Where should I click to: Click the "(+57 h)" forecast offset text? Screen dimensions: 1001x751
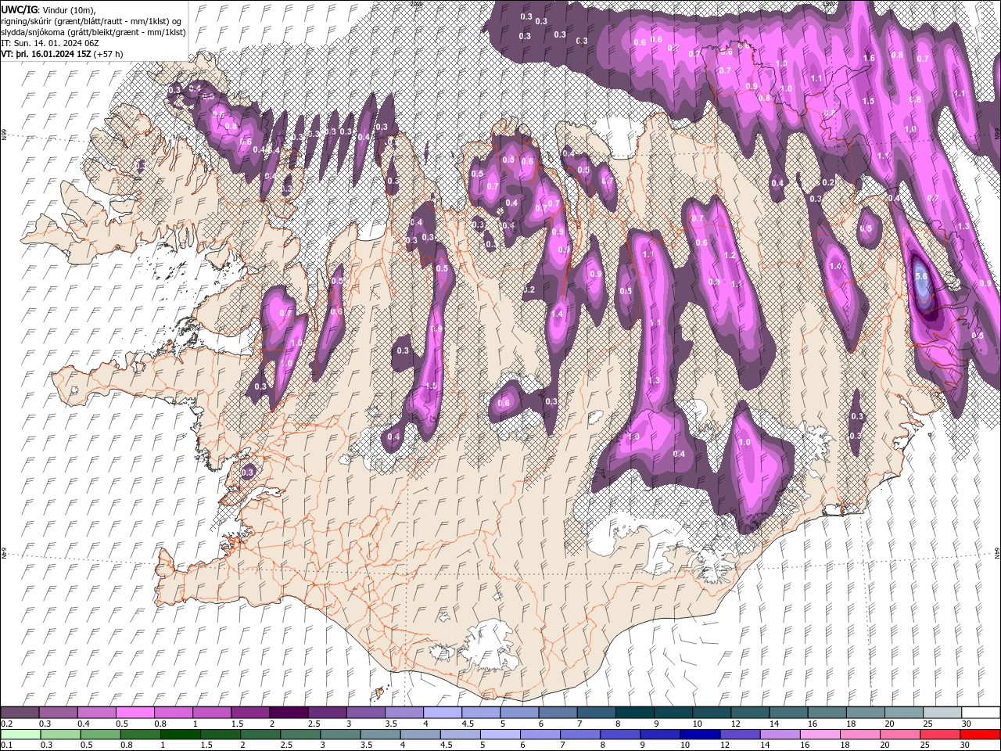108,55
